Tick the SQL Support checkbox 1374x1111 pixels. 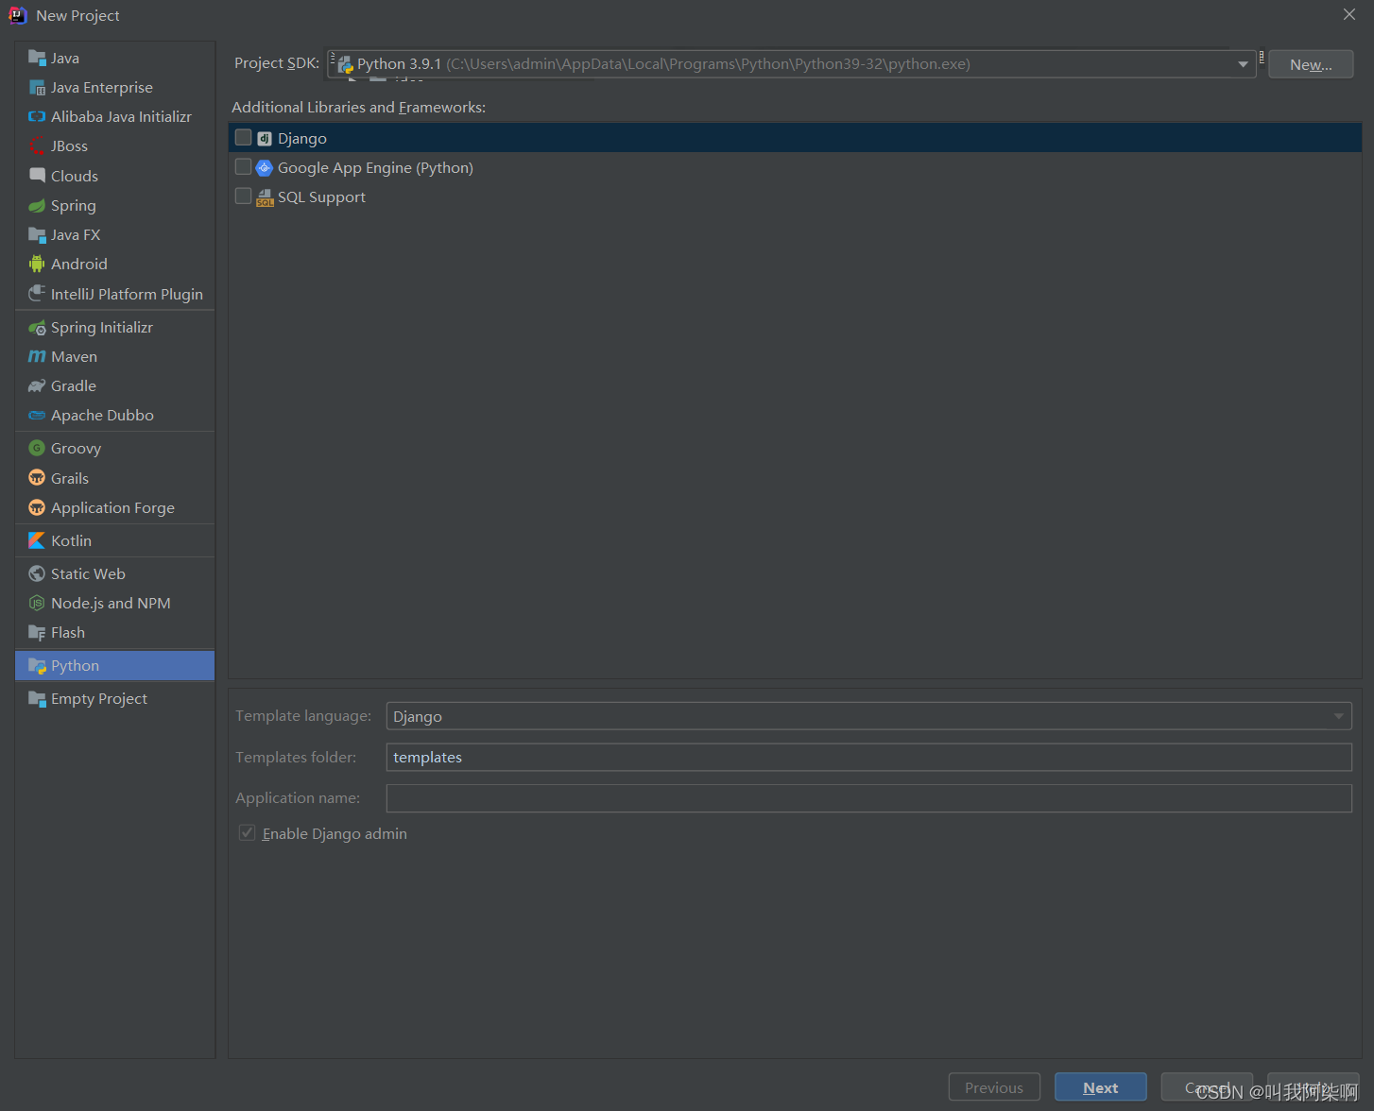244,196
